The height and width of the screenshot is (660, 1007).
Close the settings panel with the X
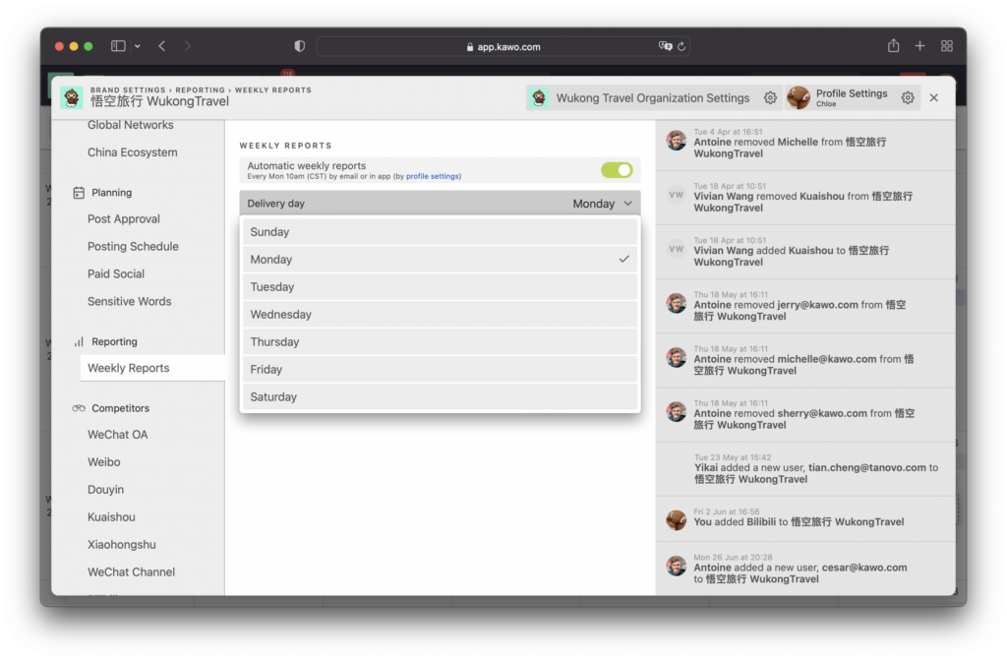click(934, 97)
